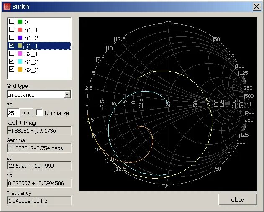Click the j50 chart label
Screen dimensions: 264x212
[x=216, y=39]
